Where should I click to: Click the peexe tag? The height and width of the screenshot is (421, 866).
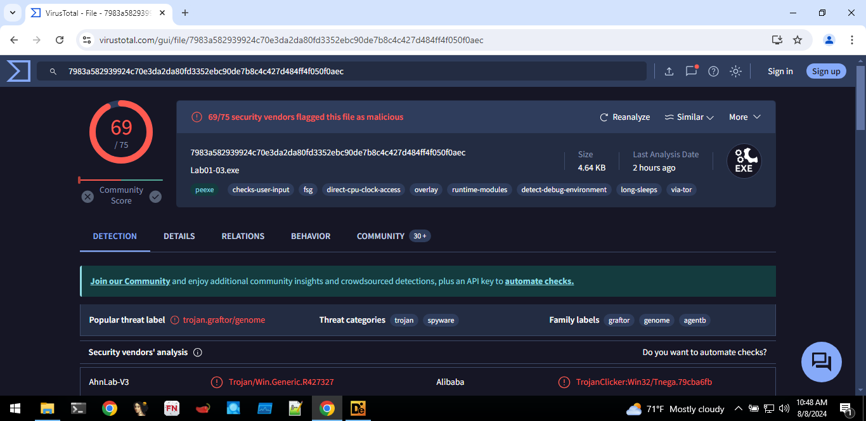(x=205, y=190)
